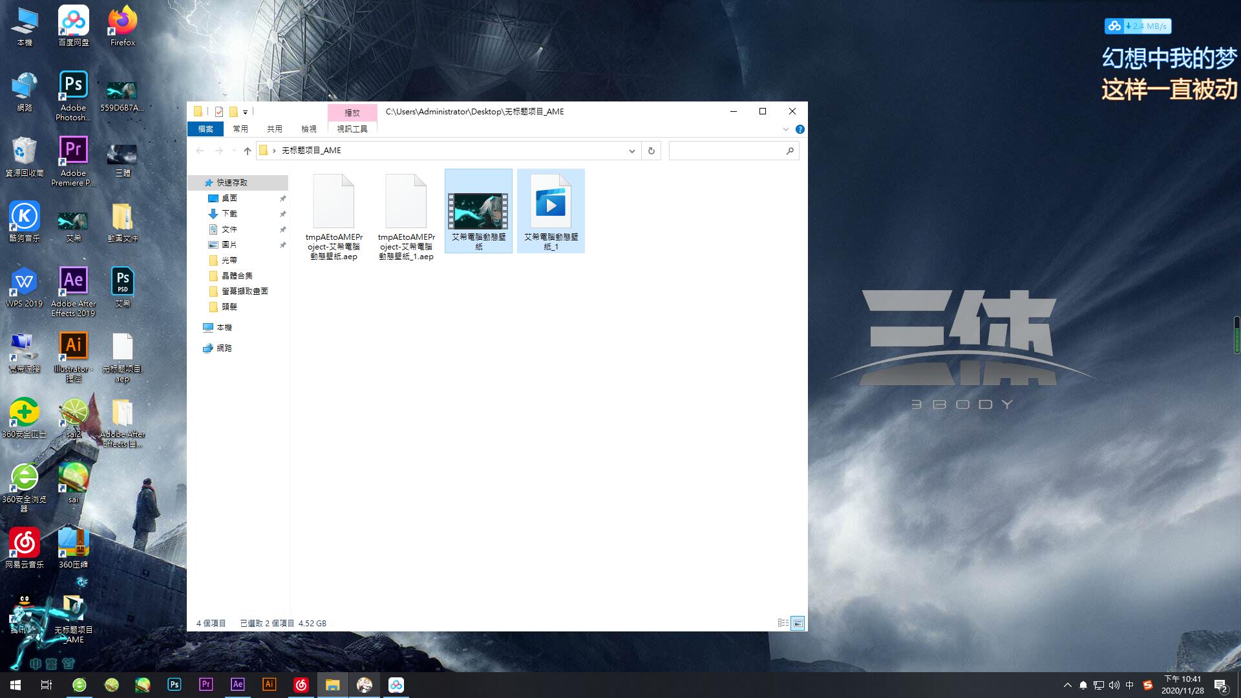Click the Firefox desktop shortcut
This screenshot has width=1241, height=698.
tap(122, 26)
